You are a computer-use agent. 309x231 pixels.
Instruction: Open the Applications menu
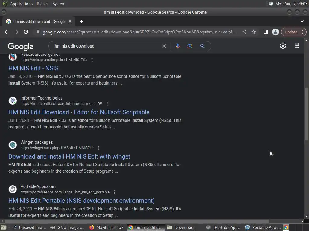tap(21, 4)
